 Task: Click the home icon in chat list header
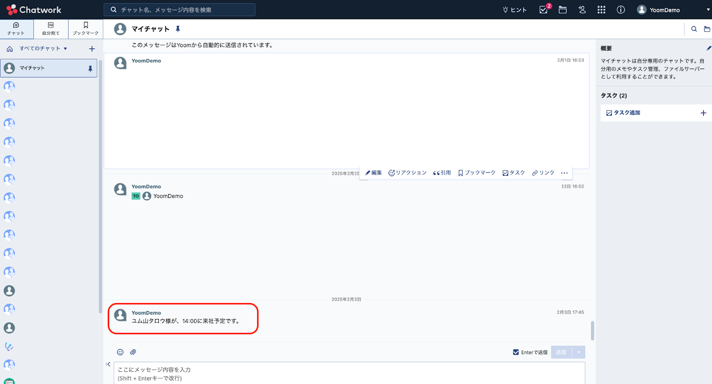pos(10,49)
